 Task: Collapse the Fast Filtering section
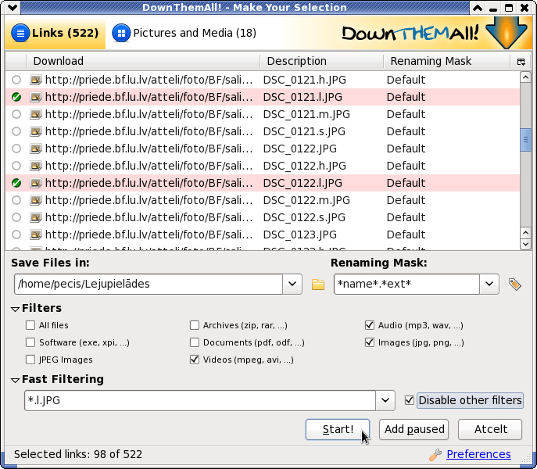coord(15,380)
